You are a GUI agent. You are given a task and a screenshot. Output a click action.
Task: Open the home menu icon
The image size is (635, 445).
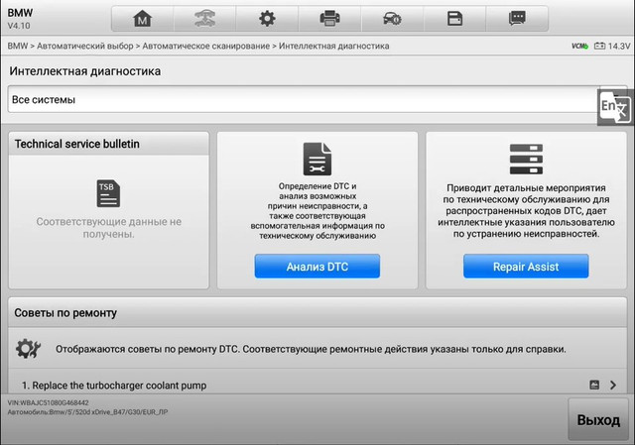coord(144,19)
